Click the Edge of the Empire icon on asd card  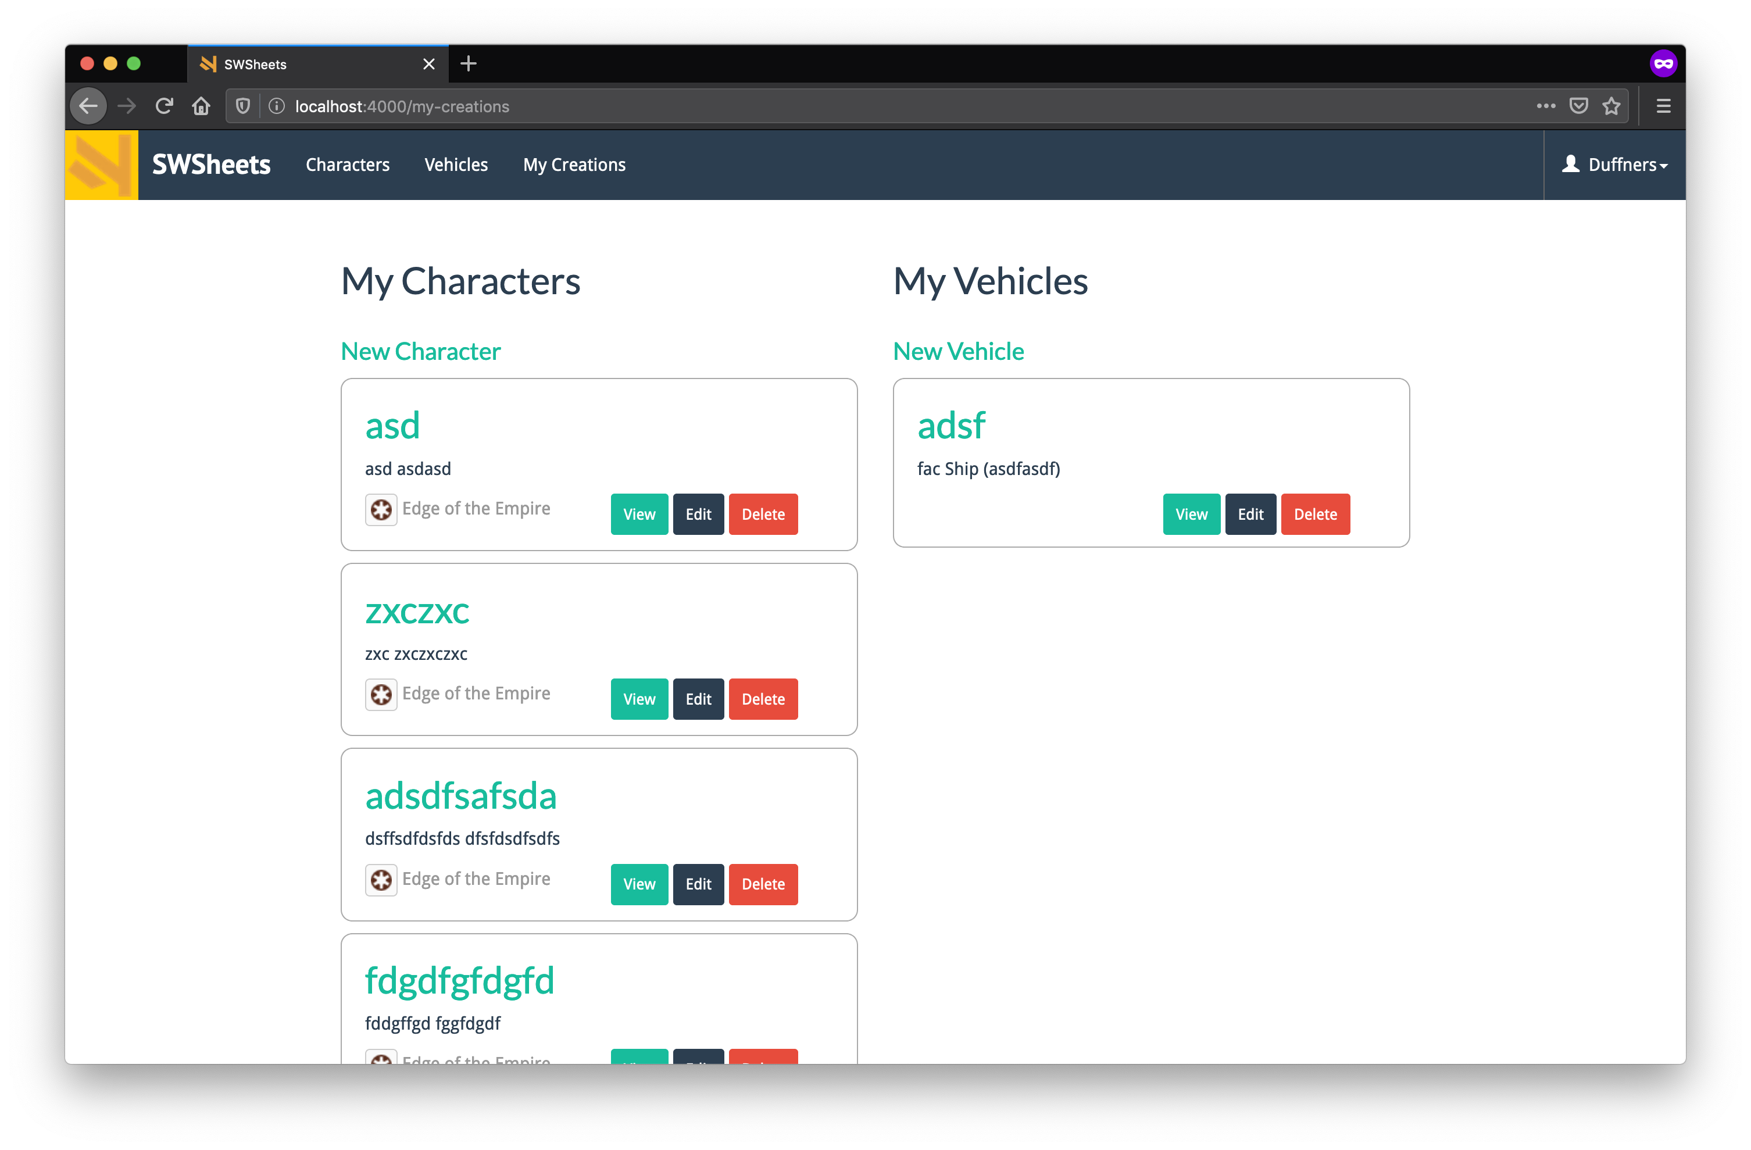[x=381, y=508]
